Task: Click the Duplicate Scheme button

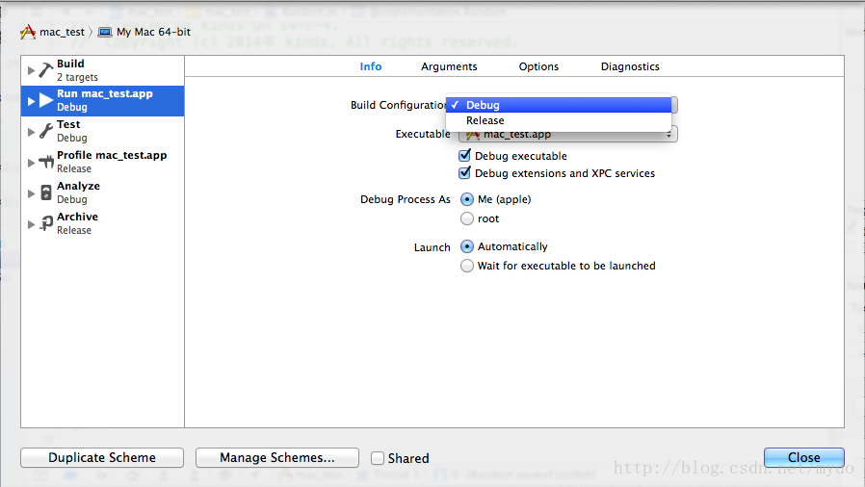Action: click(102, 458)
